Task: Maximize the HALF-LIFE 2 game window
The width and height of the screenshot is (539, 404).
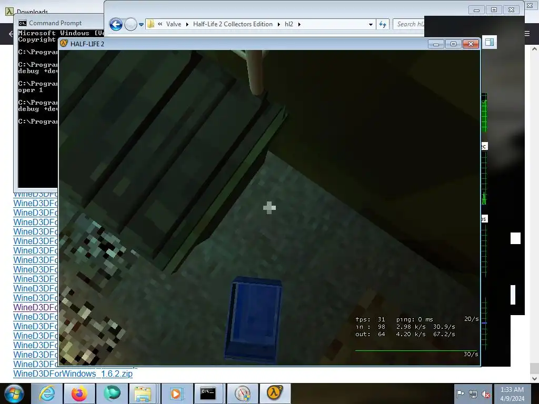Action: pyautogui.click(x=453, y=44)
